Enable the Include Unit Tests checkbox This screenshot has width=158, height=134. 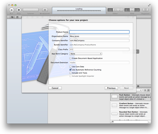point(70,73)
